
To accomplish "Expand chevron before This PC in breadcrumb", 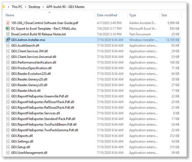I will [x=8, y=7].
